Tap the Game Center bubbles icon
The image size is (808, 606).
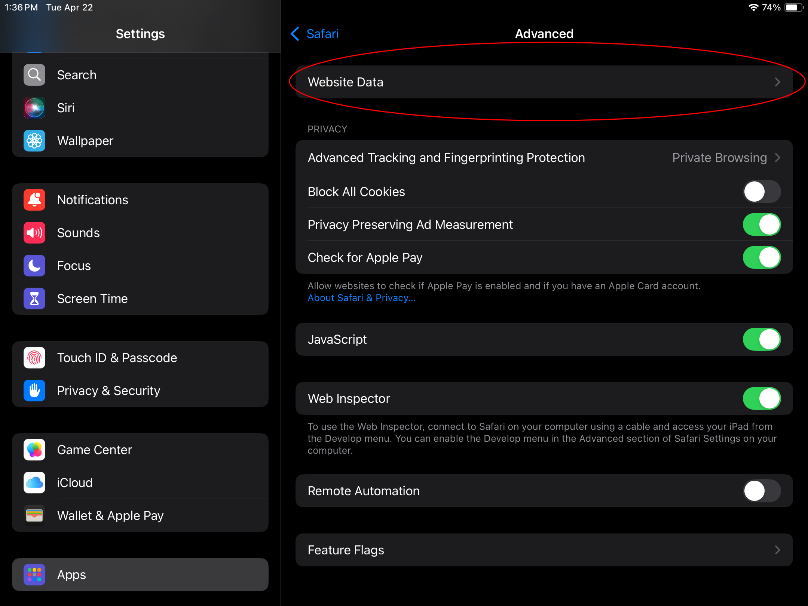tap(34, 450)
